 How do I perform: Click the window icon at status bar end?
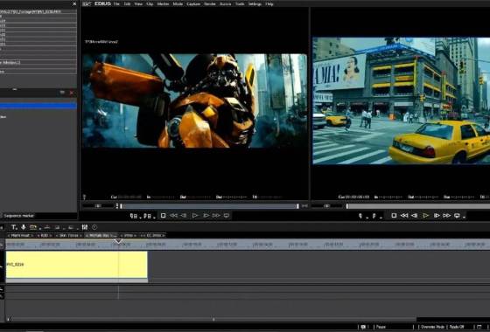479,327
